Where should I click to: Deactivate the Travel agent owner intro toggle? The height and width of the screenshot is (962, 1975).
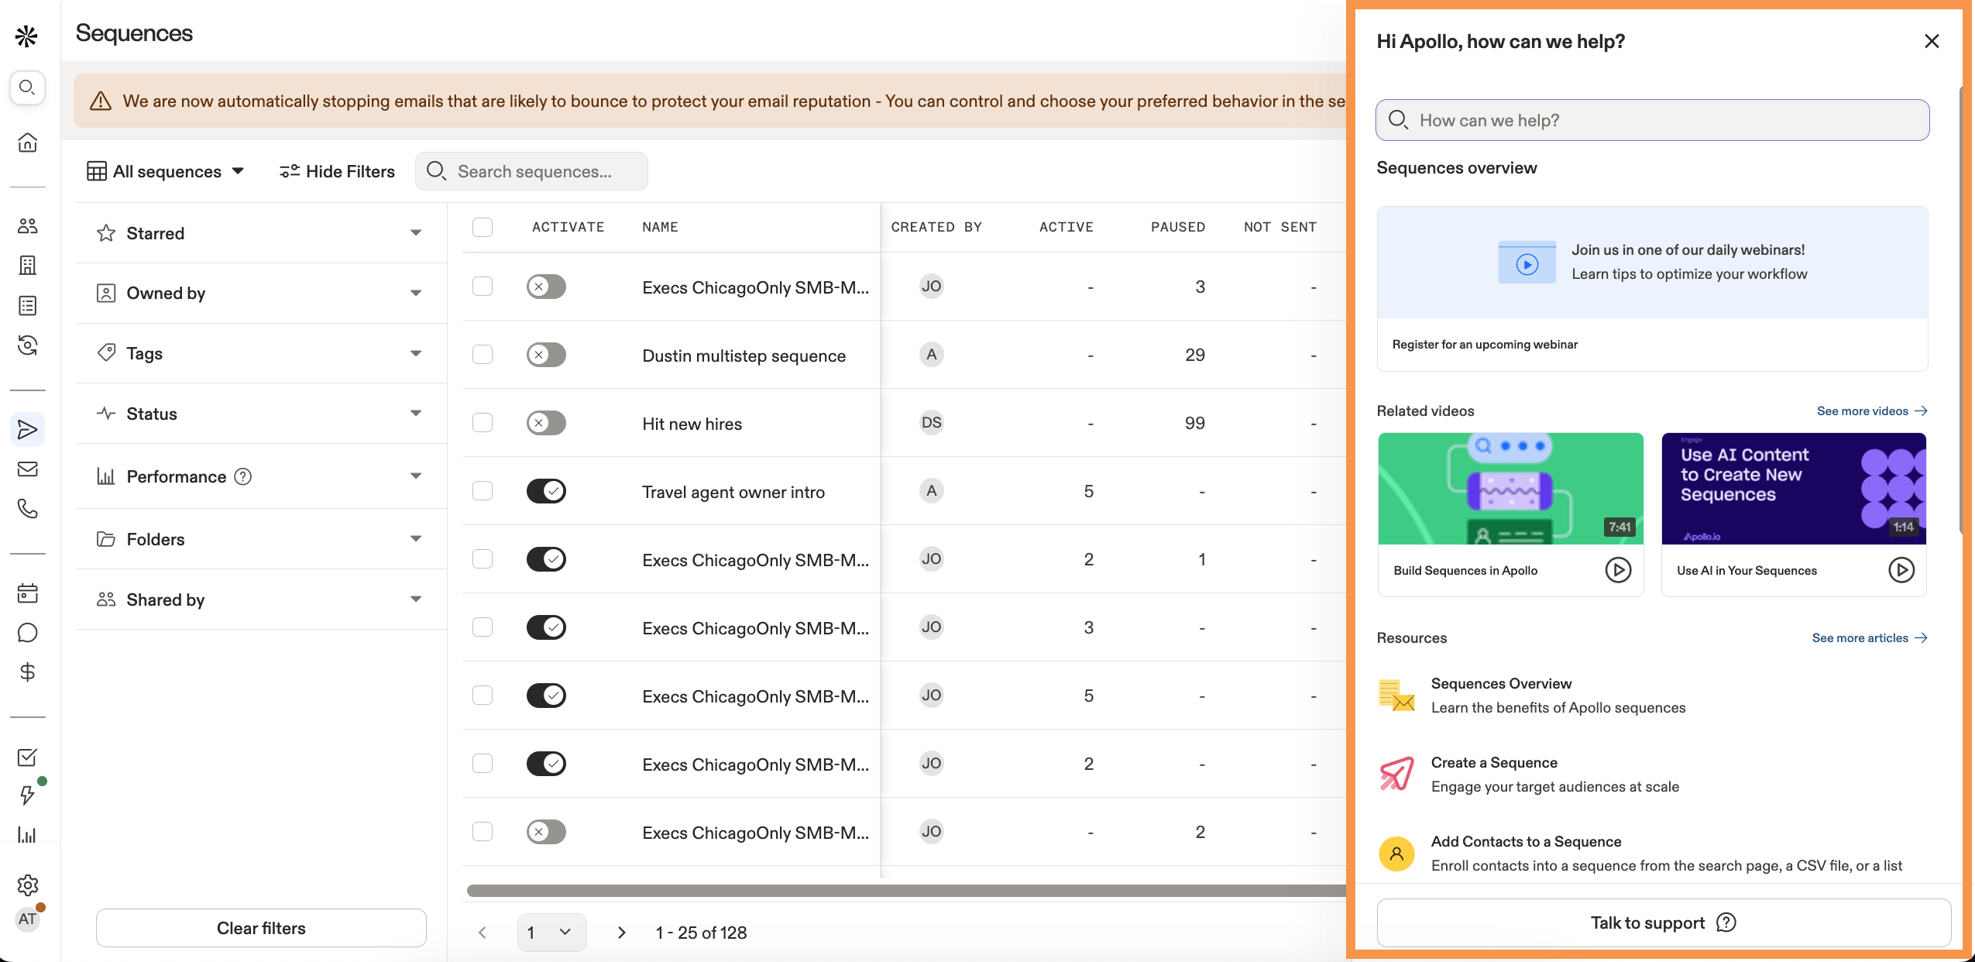click(546, 491)
